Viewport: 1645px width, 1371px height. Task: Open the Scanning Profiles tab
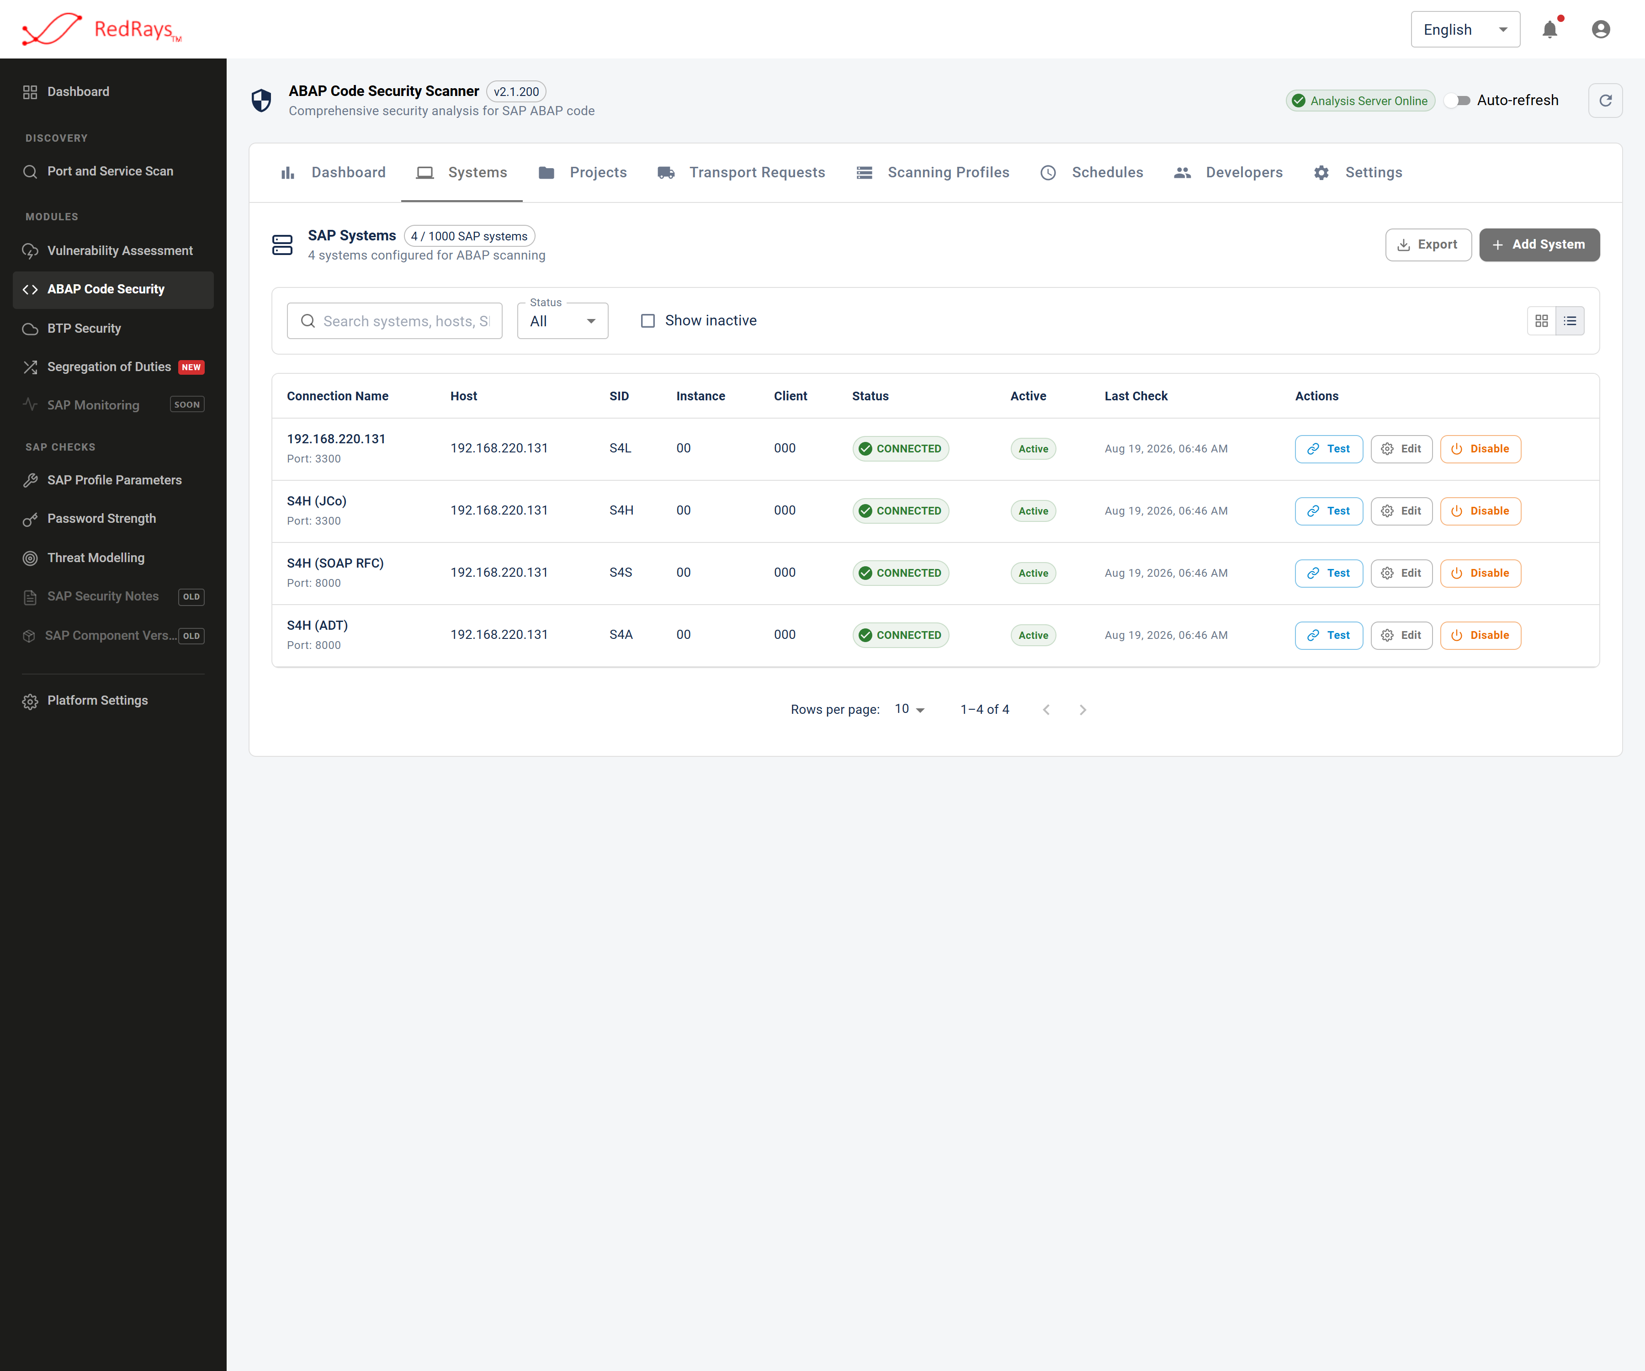[933, 172]
